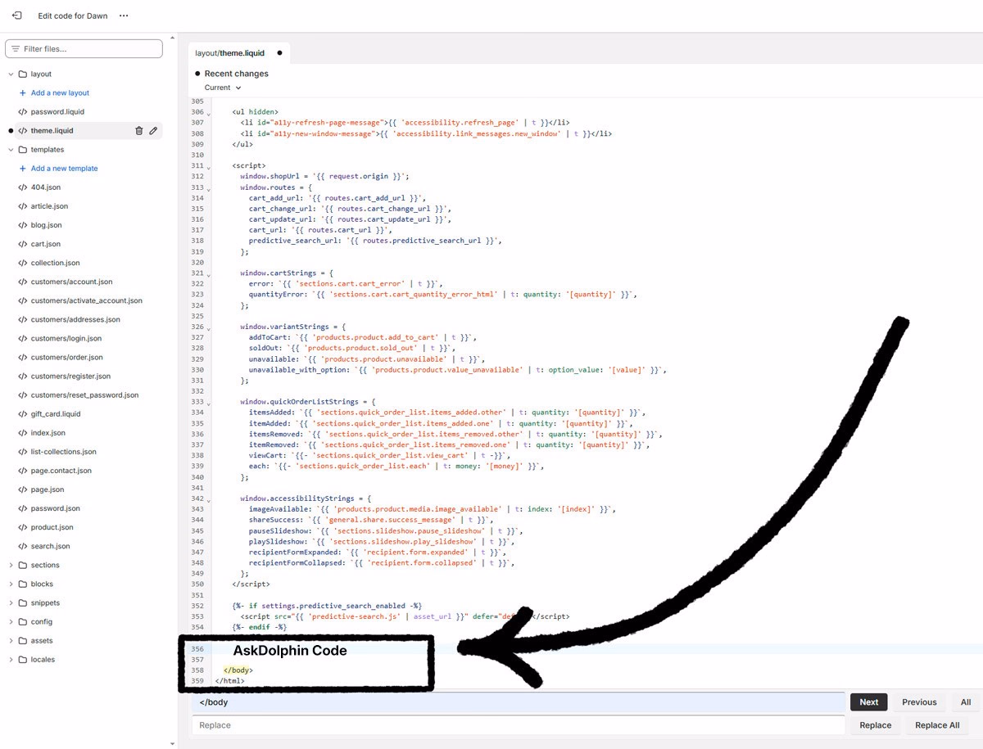Click Add a new layout link
The height and width of the screenshot is (749, 983).
(x=60, y=92)
